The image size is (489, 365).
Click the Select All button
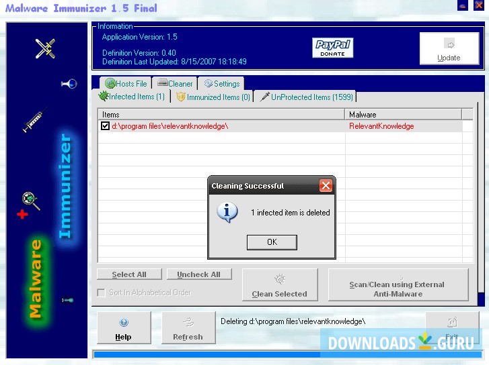[x=129, y=274]
